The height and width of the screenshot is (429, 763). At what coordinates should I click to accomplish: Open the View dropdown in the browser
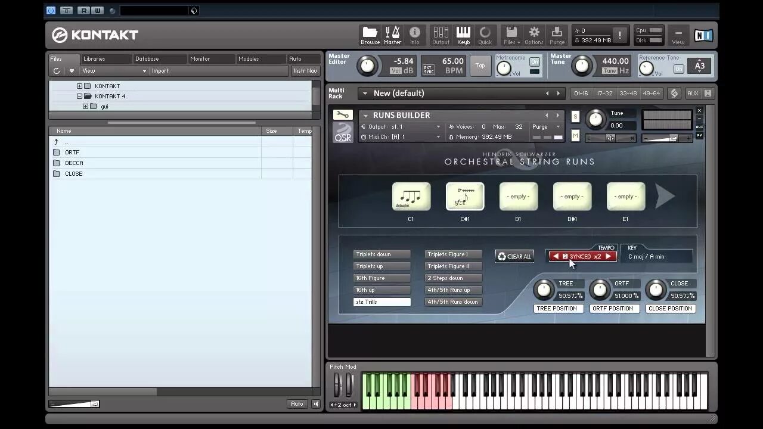pos(114,71)
